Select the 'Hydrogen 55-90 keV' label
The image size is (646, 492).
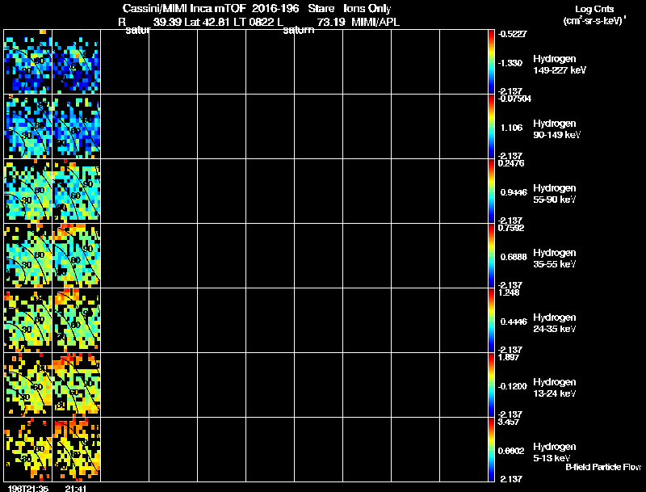tap(555, 194)
